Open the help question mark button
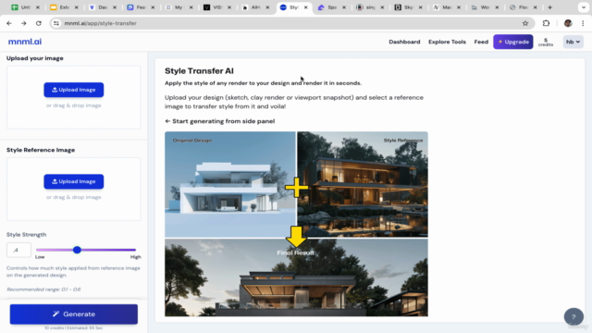592x333 pixels. 573,316
